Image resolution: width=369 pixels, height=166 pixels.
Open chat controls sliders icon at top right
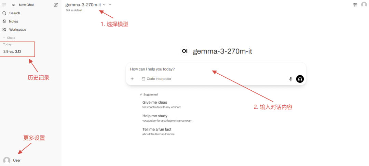[355, 5]
